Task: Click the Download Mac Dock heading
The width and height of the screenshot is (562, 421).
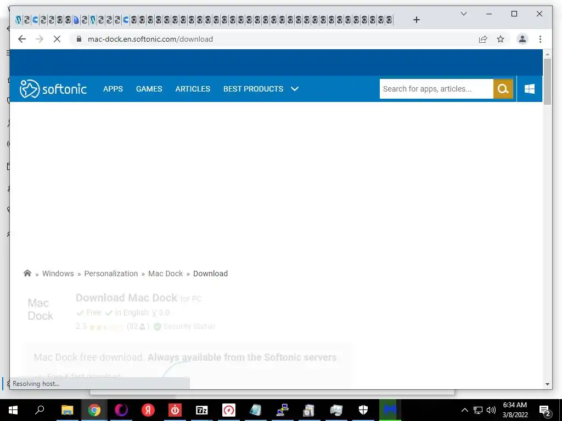Action: pyautogui.click(x=127, y=298)
